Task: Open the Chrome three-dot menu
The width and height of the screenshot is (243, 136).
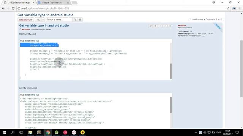Action: click(x=240, y=8)
